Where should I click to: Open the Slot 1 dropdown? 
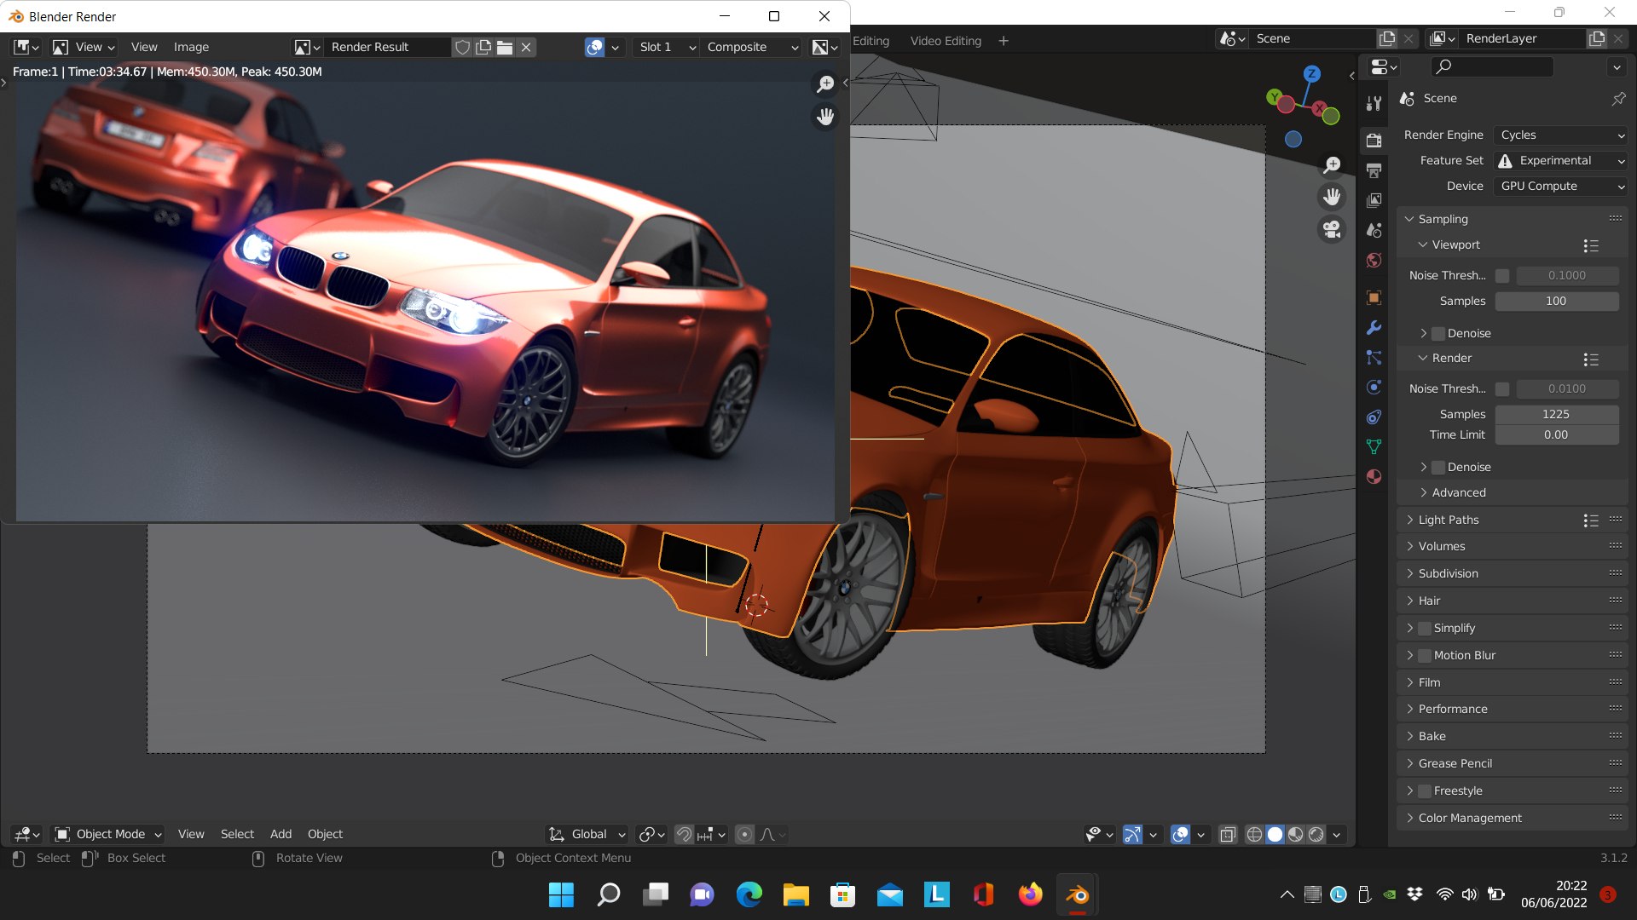[x=666, y=48]
